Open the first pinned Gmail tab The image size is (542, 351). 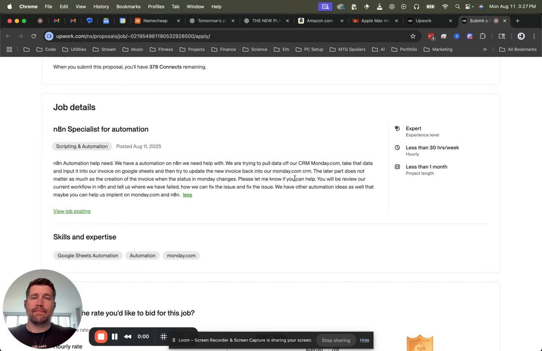(56, 21)
